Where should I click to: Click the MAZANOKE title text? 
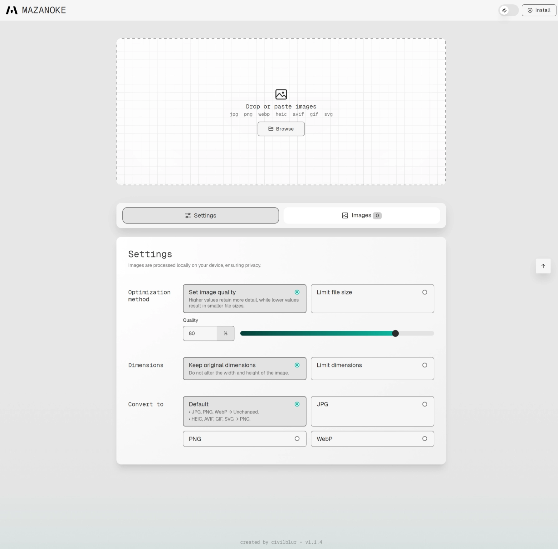click(44, 10)
